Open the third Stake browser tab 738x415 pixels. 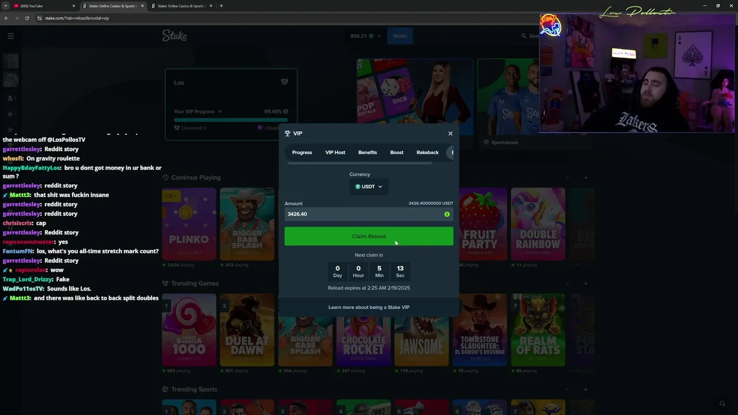coord(182,6)
